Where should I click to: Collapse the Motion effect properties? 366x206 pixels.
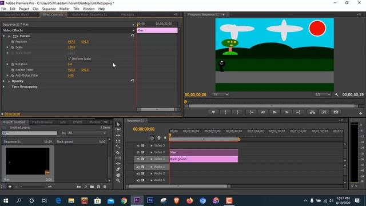(x=4, y=36)
